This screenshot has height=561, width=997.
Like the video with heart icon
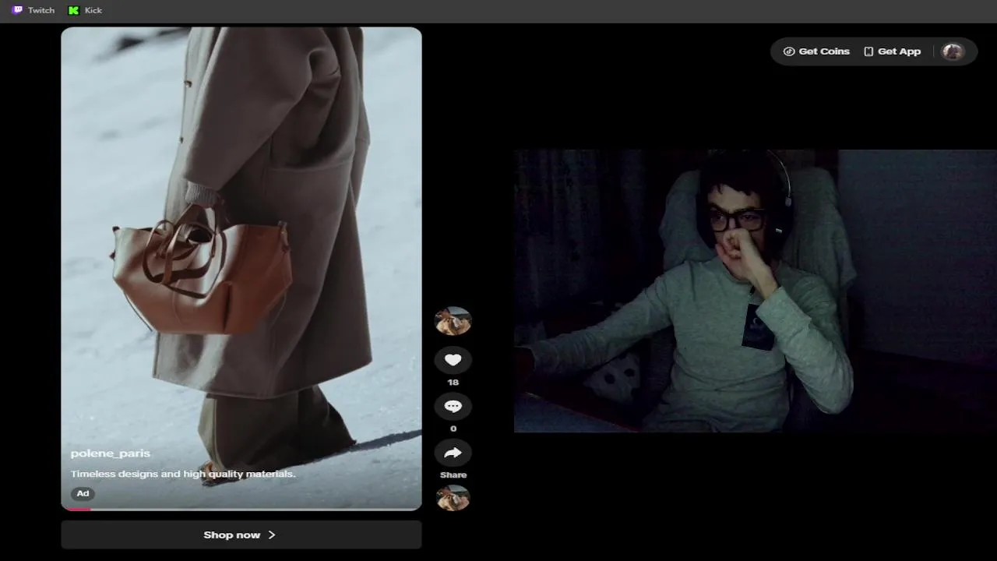pos(453,360)
